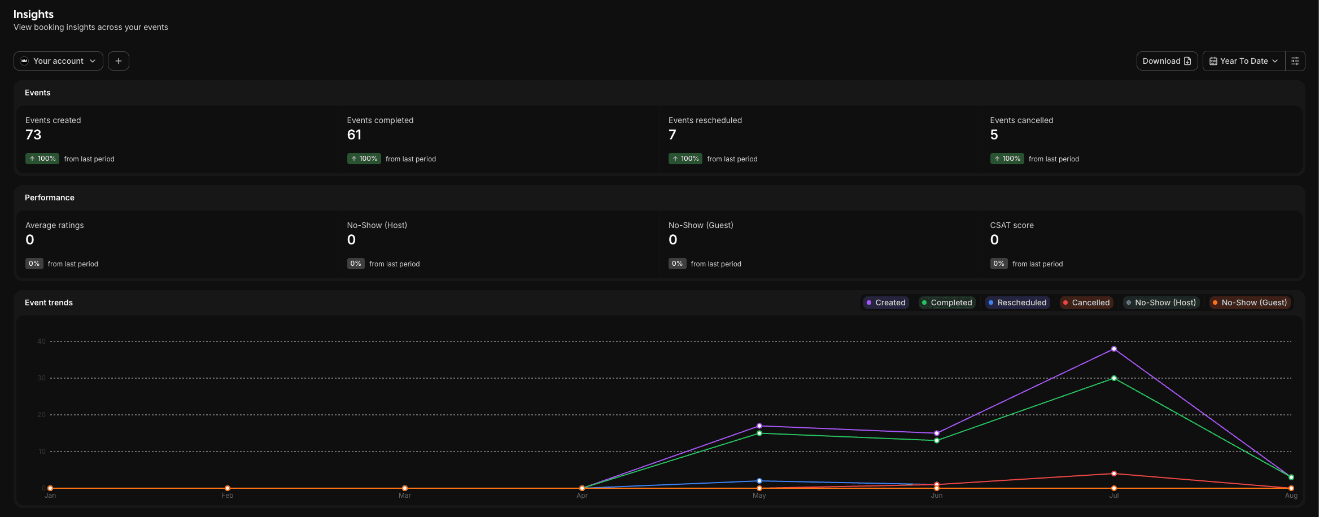Image resolution: width=1319 pixels, height=517 pixels.
Task: Click the Aug axis label
Action: point(1291,496)
